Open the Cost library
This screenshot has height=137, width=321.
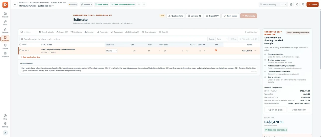[76, 32]
